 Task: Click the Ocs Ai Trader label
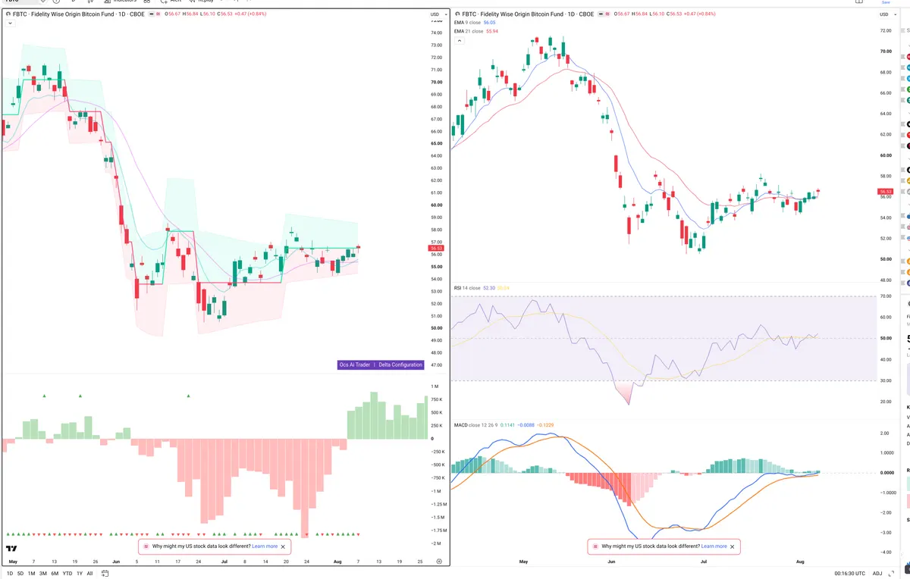[355, 365]
